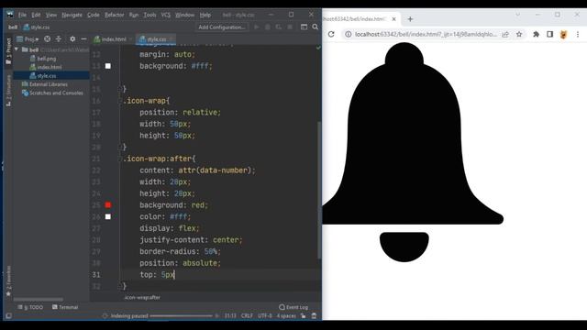The width and height of the screenshot is (587, 330).
Task: Click the fold end marker at line 20
Action: tap(121, 147)
